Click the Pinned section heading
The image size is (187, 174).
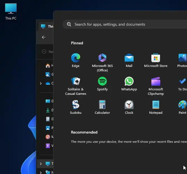(x=77, y=43)
